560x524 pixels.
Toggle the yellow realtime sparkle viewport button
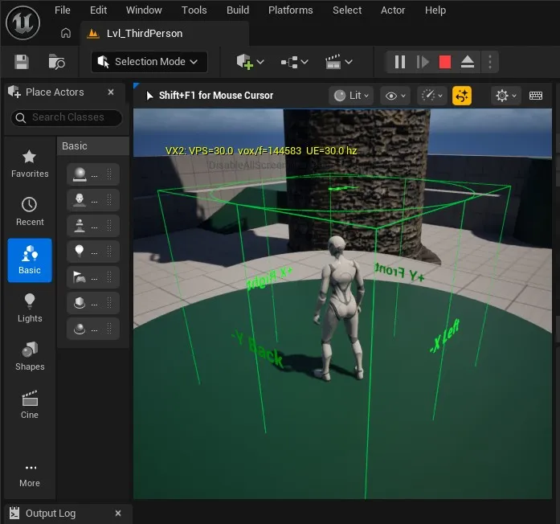[462, 96]
